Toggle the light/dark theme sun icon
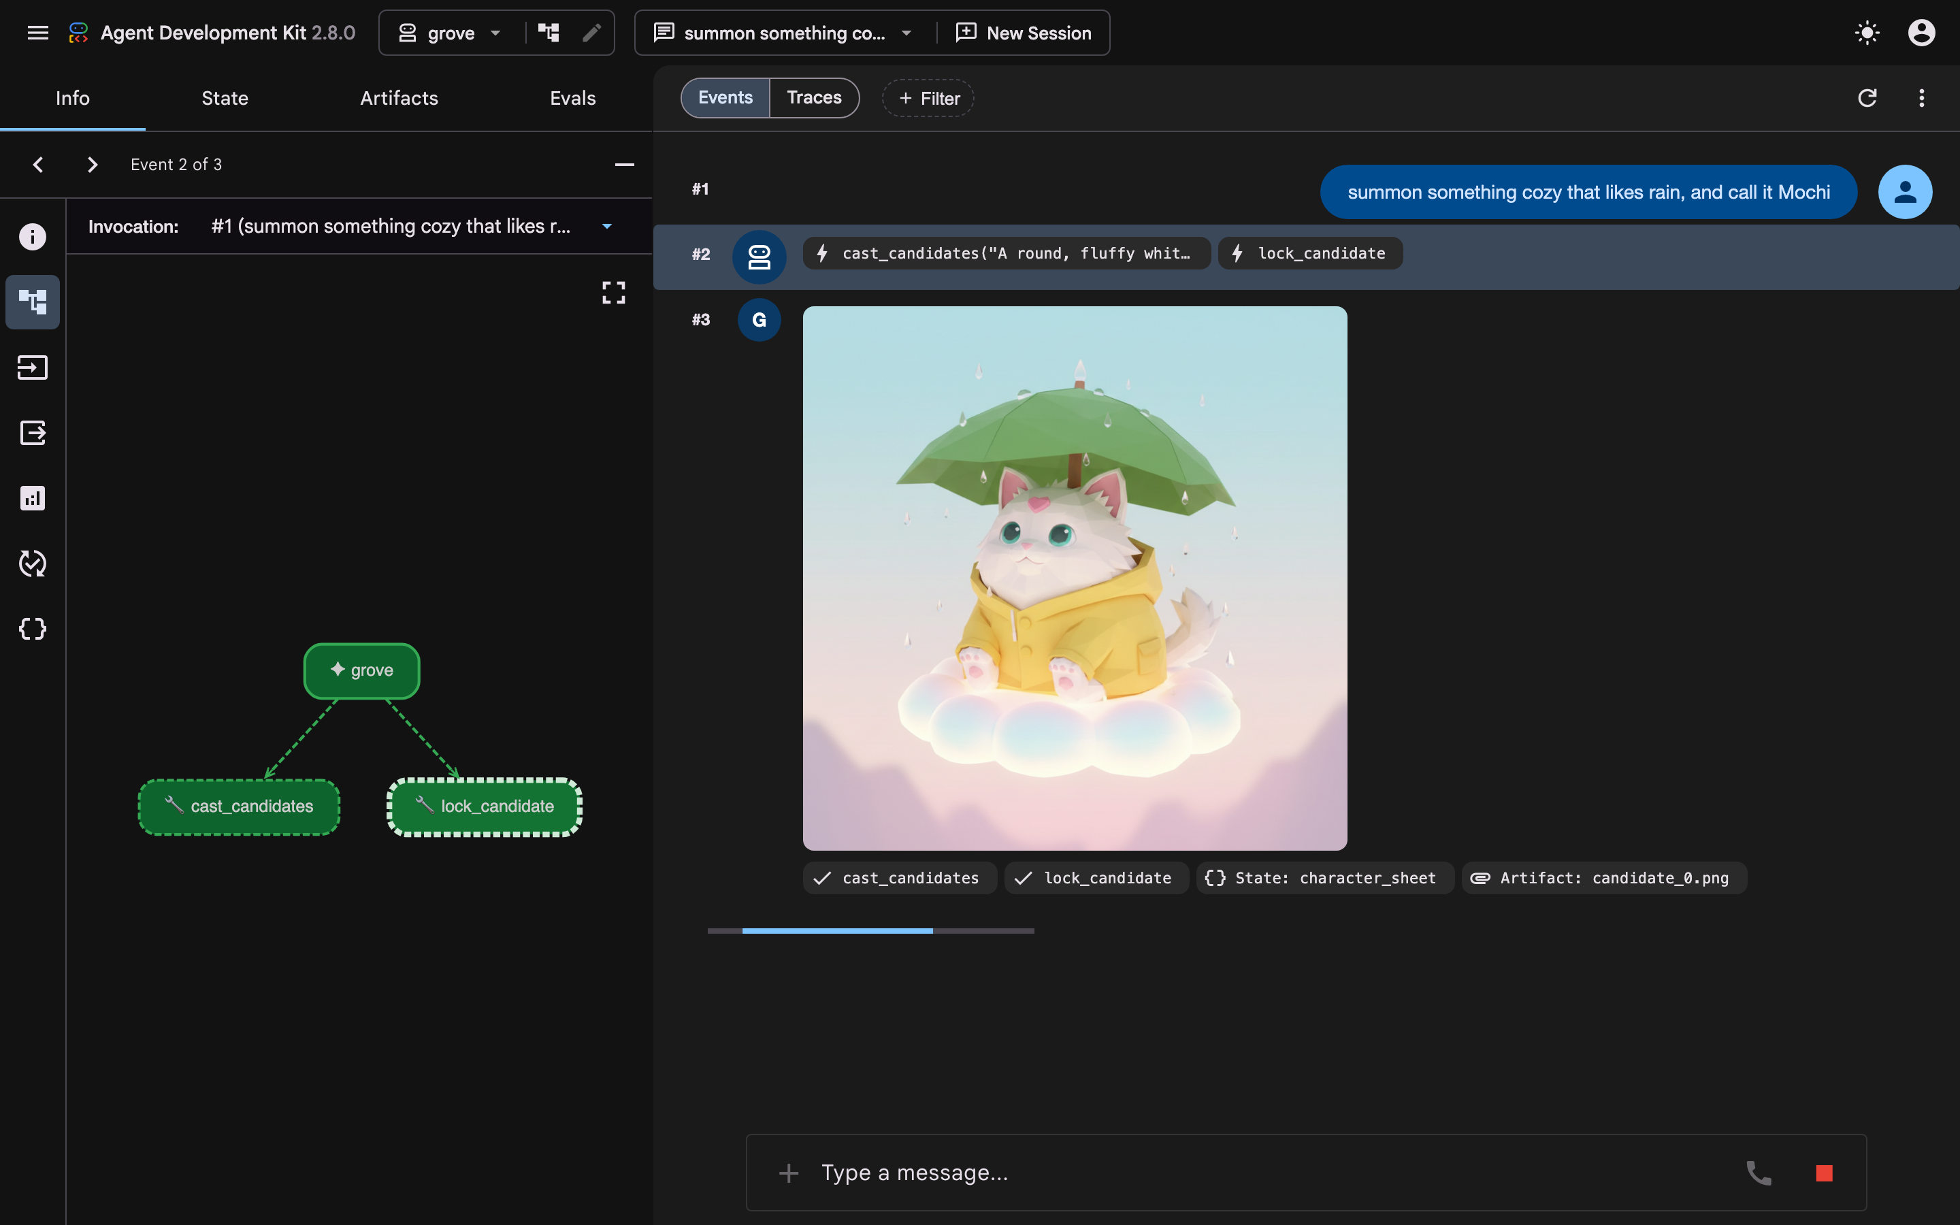 (x=1867, y=33)
